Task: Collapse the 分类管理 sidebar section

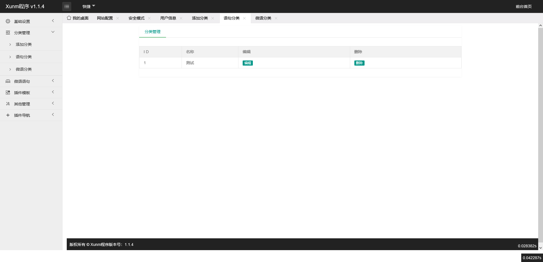Action: 53,32
